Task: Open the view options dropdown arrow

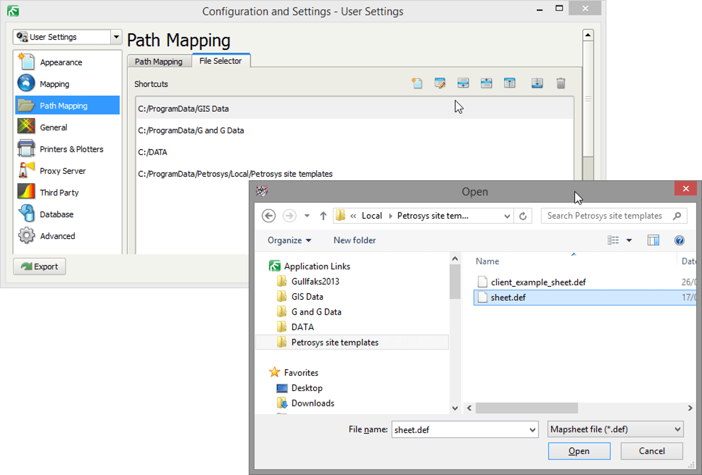Action: click(x=629, y=240)
